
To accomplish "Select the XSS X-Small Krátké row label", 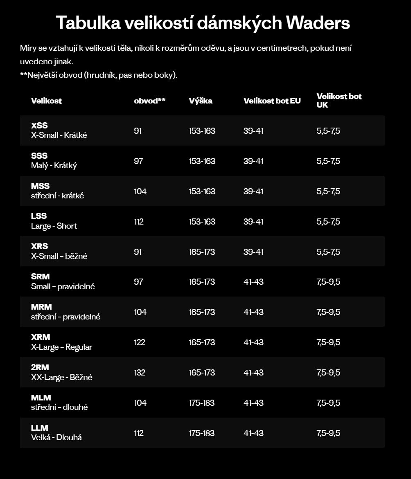I will coord(59,130).
